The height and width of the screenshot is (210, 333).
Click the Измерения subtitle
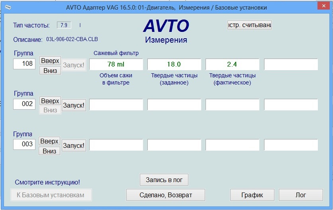pyautogui.click(x=166, y=40)
